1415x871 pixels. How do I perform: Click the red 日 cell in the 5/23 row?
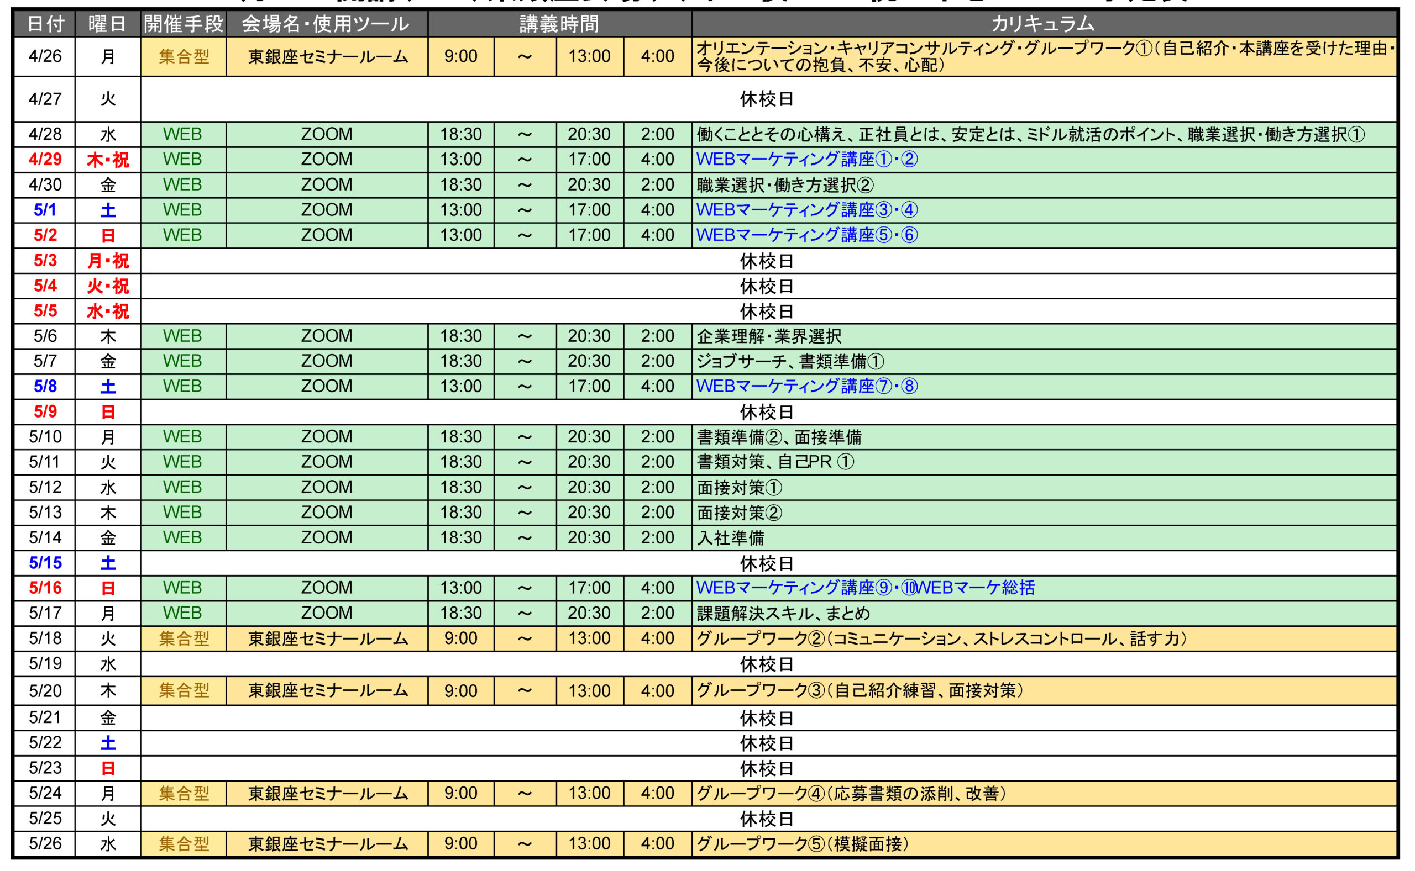(108, 768)
